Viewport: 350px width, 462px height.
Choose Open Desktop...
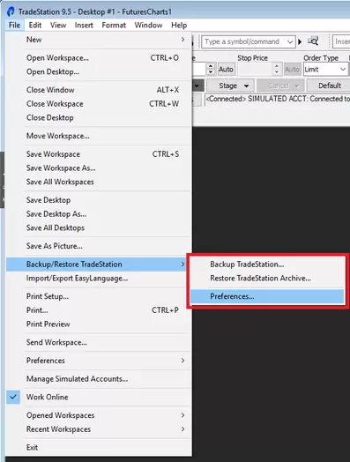[99, 71]
